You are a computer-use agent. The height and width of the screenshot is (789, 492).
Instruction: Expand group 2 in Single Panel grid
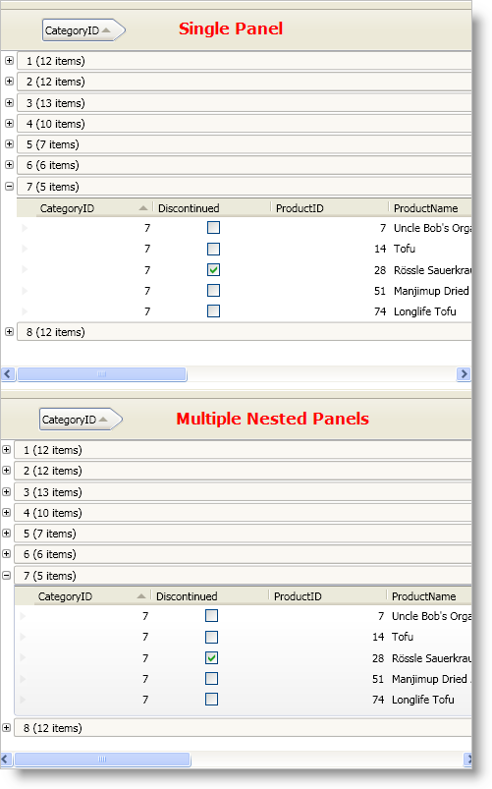point(9,81)
